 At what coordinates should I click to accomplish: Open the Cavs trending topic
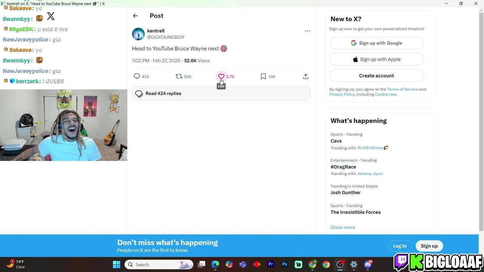click(336, 141)
